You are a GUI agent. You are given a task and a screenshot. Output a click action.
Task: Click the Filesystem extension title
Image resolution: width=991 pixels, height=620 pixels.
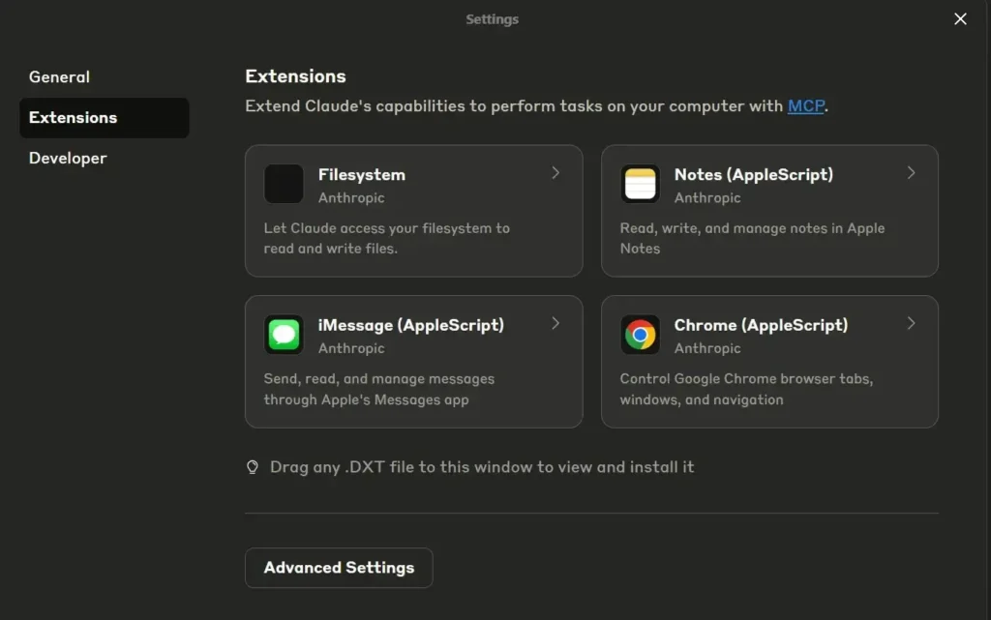pos(362,175)
